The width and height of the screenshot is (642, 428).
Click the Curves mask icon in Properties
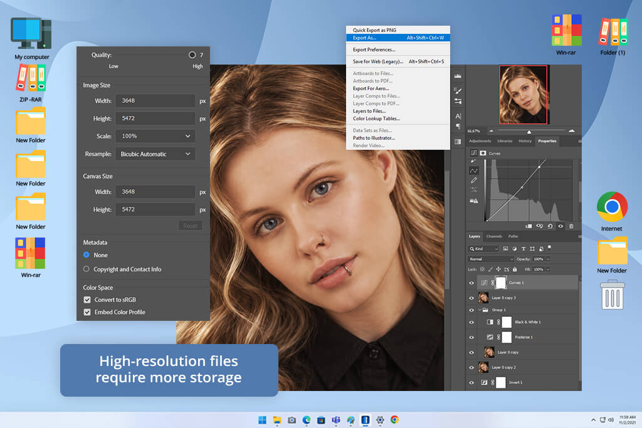click(483, 153)
